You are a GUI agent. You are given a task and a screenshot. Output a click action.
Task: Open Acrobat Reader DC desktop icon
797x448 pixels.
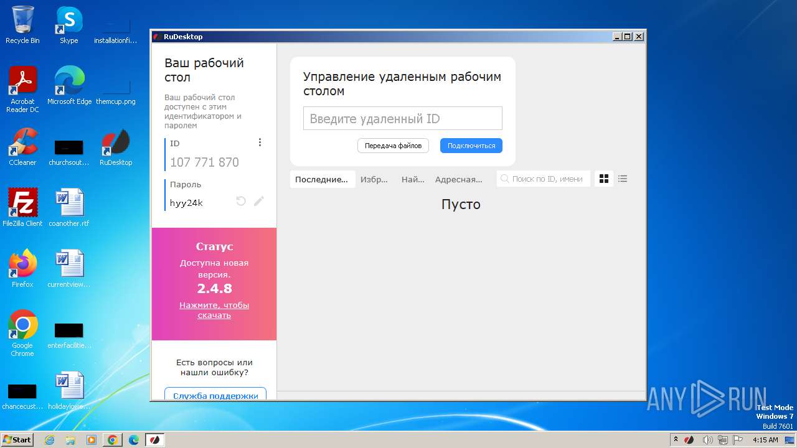click(22, 90)
